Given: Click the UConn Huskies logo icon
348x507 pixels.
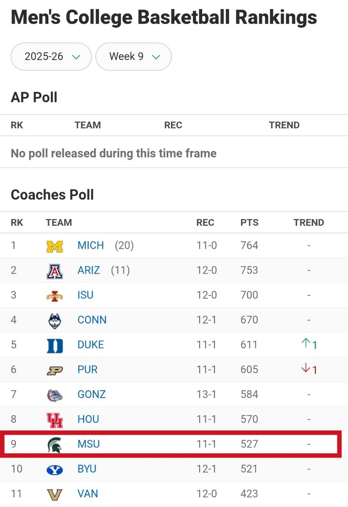Looking at the screenshot, I should point(55,320).
